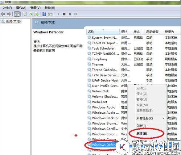The height and width of the screenshot is (155, 181).
Task: Click the gear icon beside UPnP Device Host
Action: 89,80
